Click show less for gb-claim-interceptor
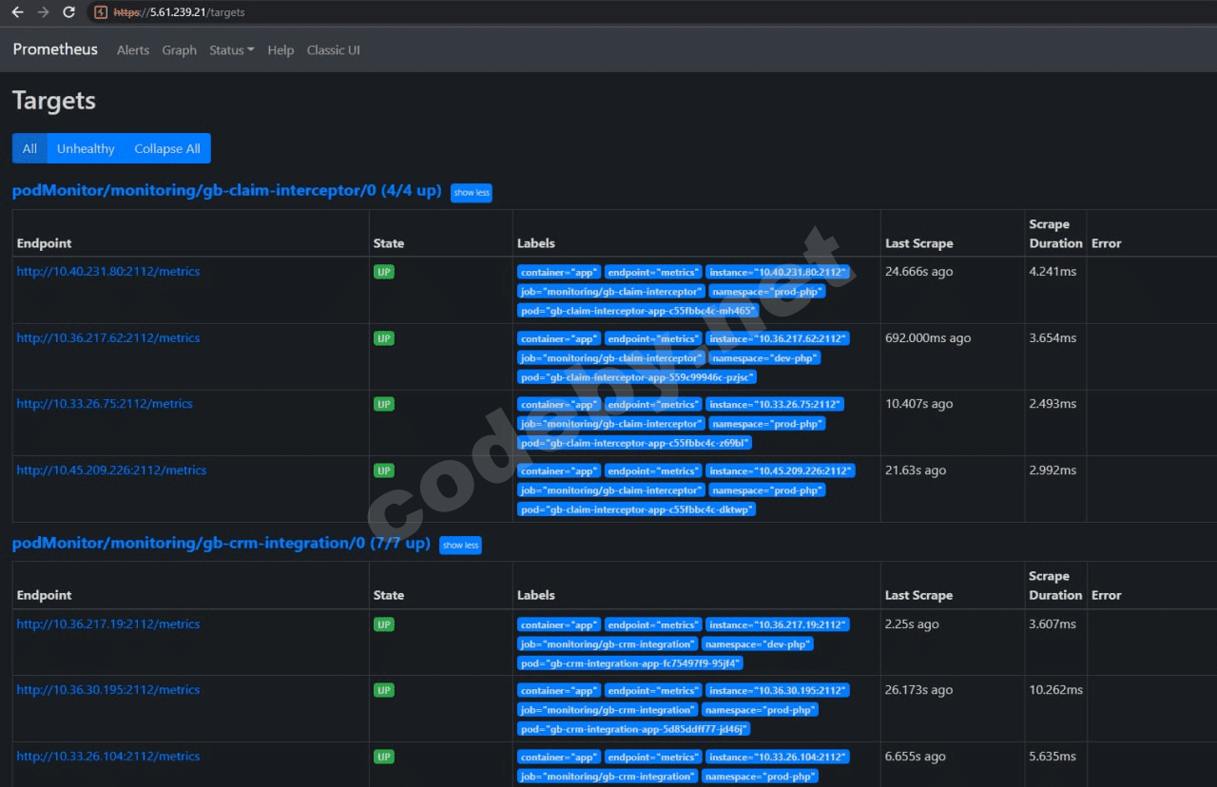Viewport: 1217px width, 787px height. coord(472,193)
